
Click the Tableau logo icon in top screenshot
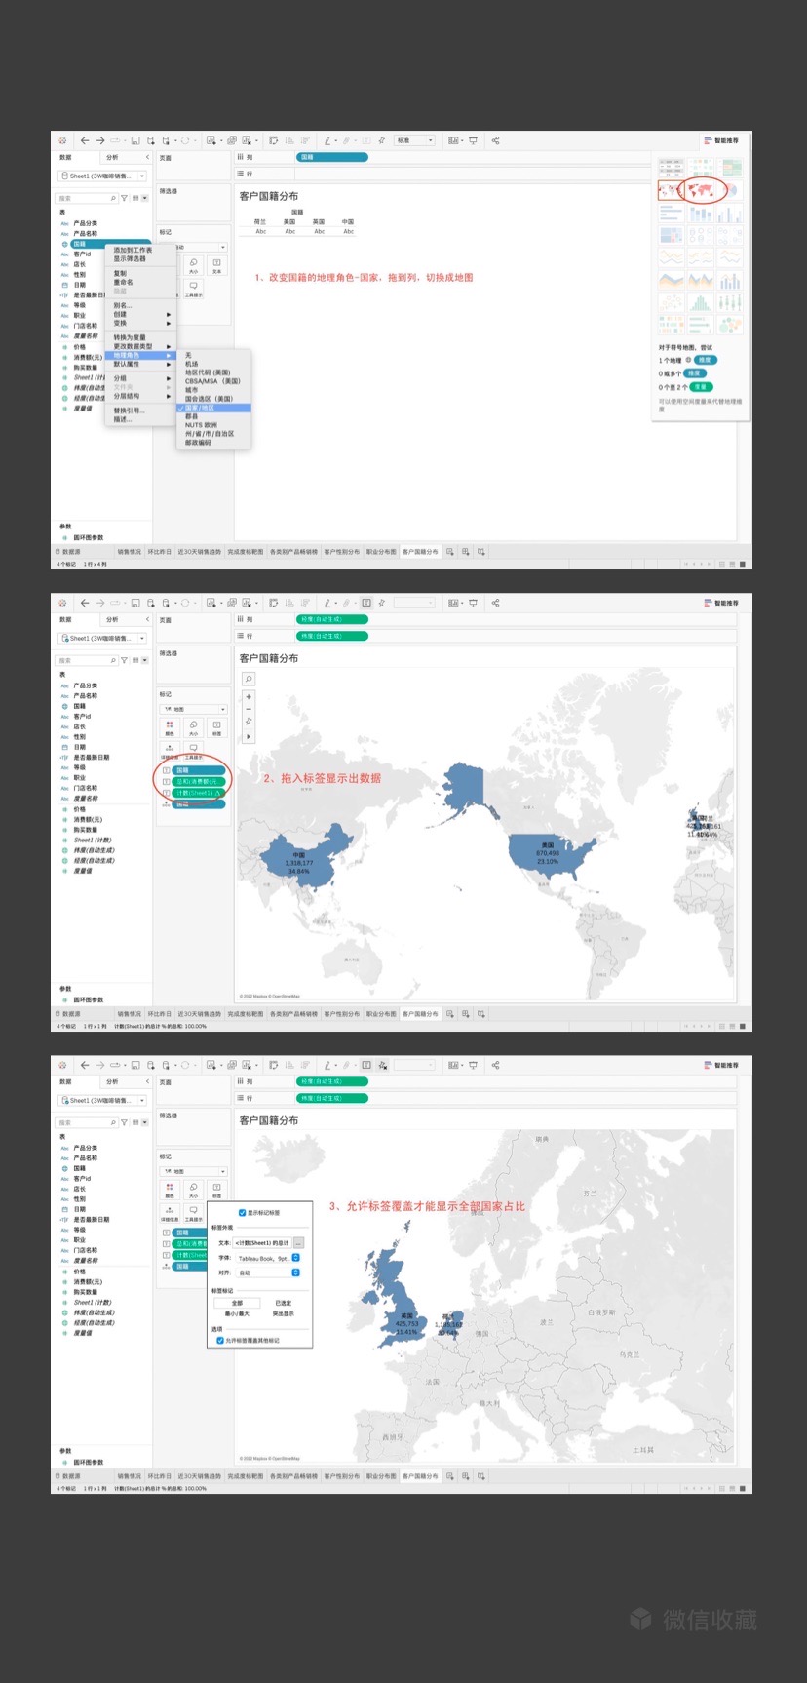(63, 140)
